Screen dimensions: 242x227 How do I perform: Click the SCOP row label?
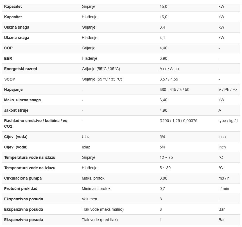coord(10,79)
